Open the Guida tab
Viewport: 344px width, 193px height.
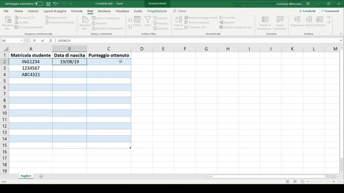138,11
